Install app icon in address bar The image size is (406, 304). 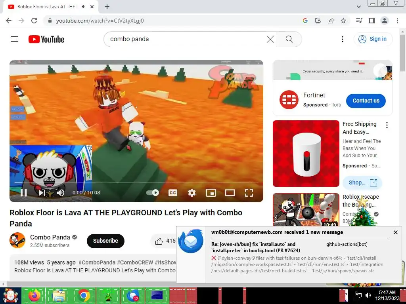[318, 21]
